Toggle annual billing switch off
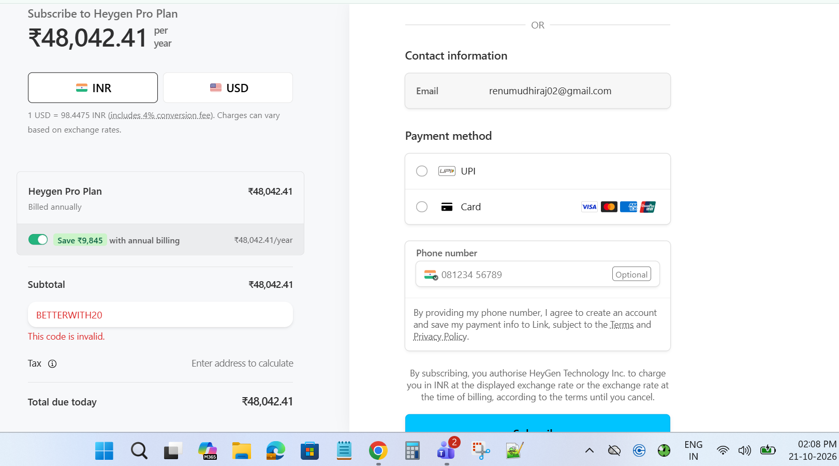The width and height of the screenshot is (839, 466). pyautogui.click(x=38, y=239)
